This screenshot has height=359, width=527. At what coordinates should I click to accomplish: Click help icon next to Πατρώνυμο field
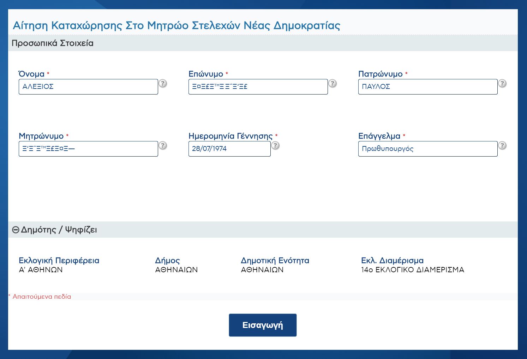point(502,84)
